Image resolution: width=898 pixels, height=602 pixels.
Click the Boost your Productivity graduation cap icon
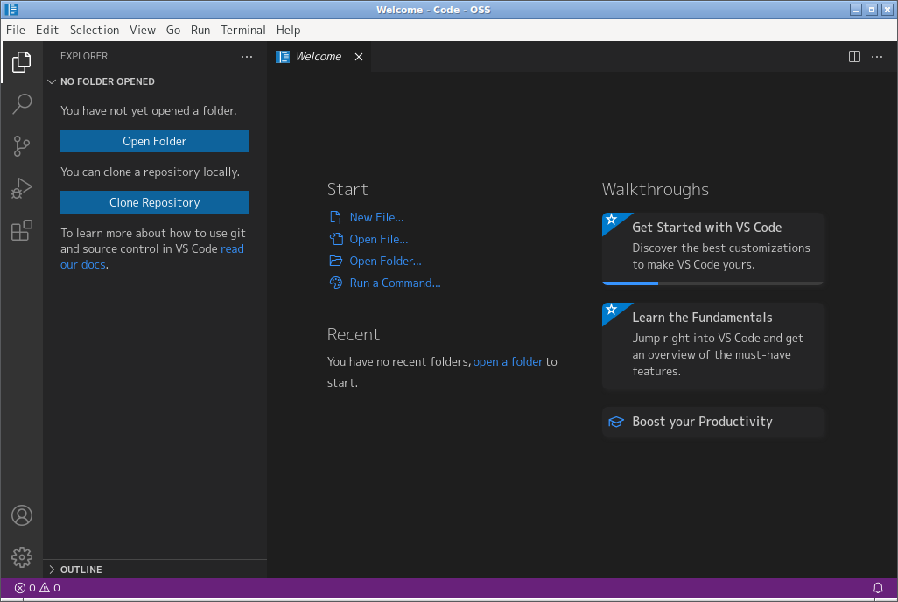click(615, 422)
